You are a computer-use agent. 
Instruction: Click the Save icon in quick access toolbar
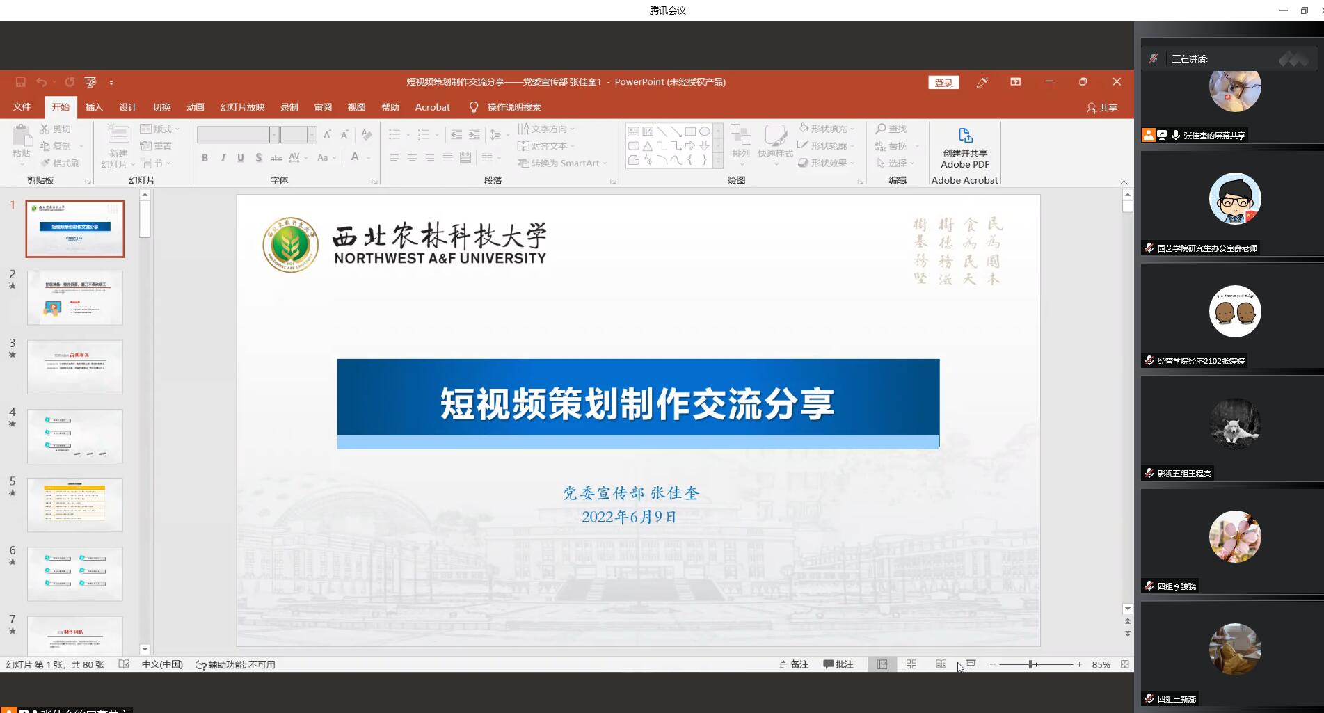pos(20,82)
